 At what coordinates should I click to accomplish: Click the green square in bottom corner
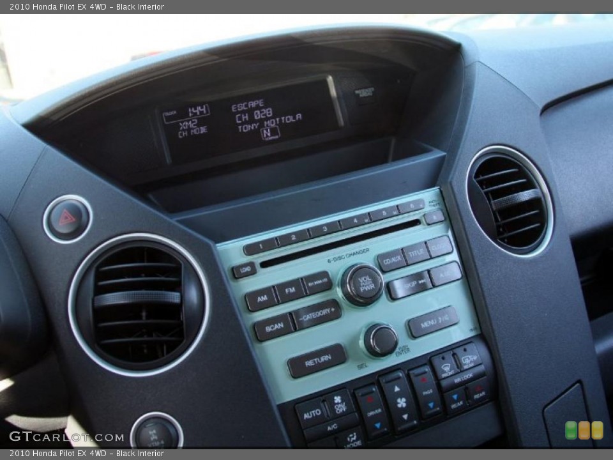coord(571,430)
